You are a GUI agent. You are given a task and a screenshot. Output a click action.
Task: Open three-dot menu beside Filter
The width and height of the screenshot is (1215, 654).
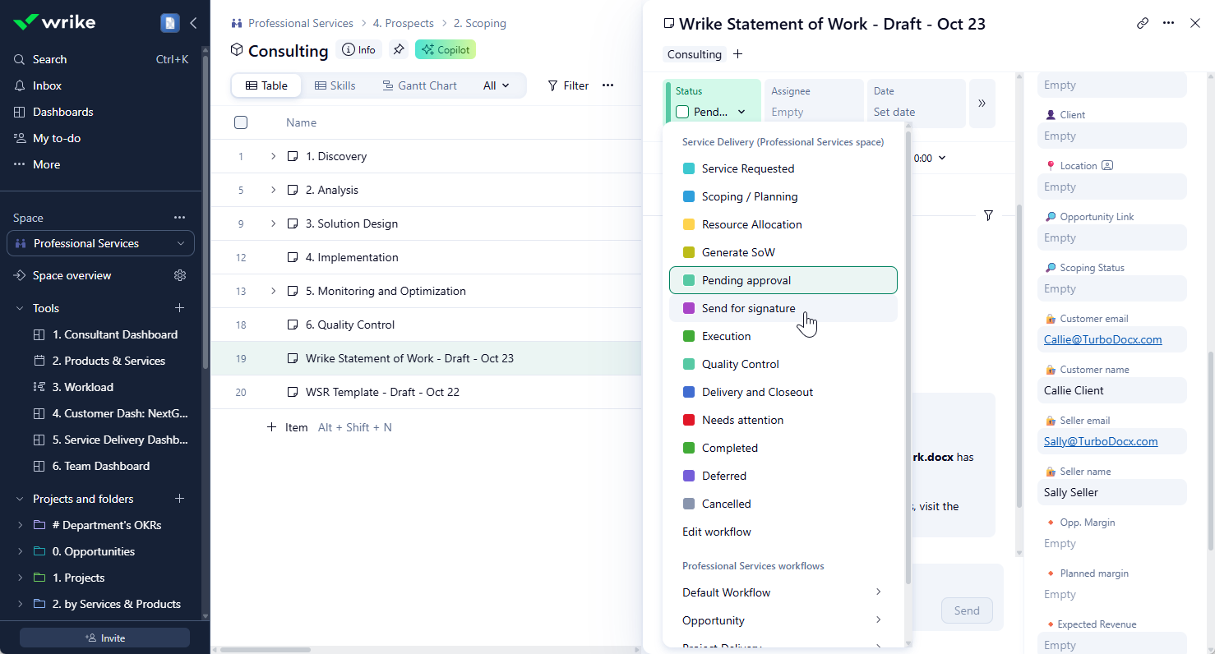pos(607,85)
